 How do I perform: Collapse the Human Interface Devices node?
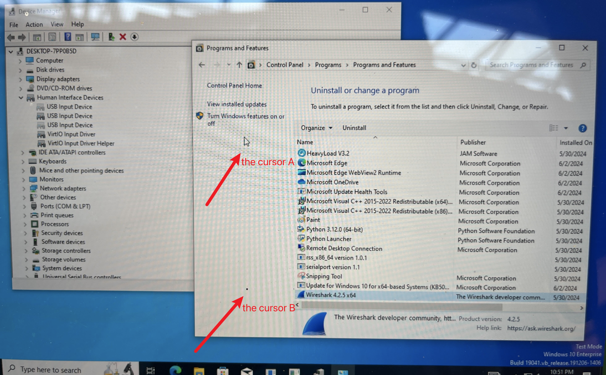point(21,98)
